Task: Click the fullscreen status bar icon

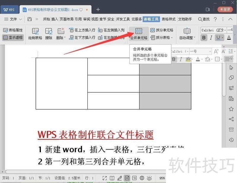Action: [105, 178]
